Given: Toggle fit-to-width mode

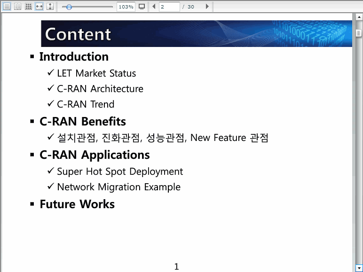Looking at the screenshot, I should pyautogui.click(x=39, y=7).
